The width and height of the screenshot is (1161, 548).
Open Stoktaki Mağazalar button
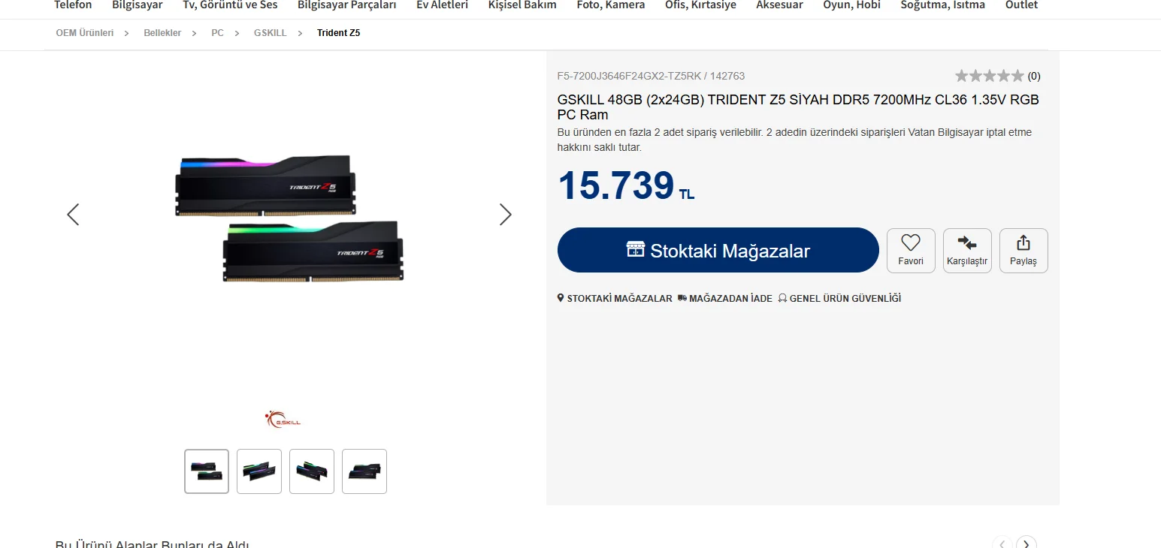pyautogui.click(x=718, y=250)
